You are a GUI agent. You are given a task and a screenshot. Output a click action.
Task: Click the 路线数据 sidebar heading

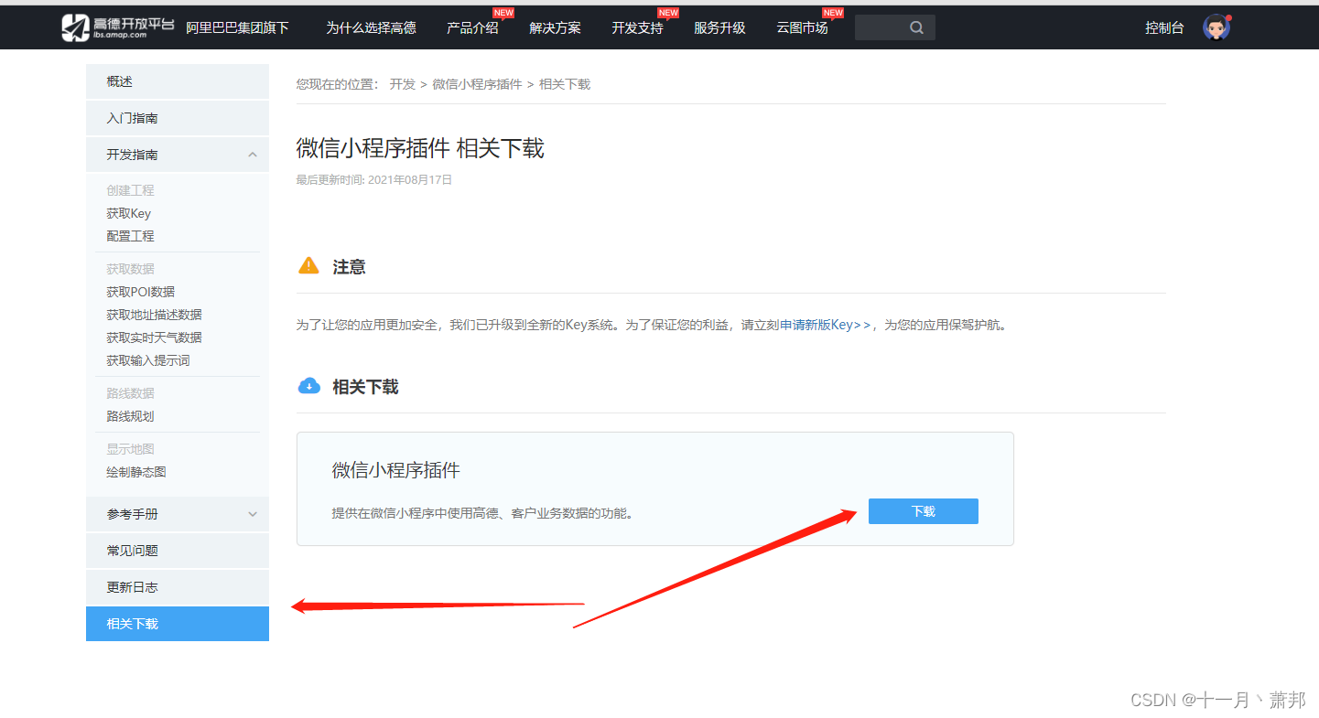coord(130,393)
